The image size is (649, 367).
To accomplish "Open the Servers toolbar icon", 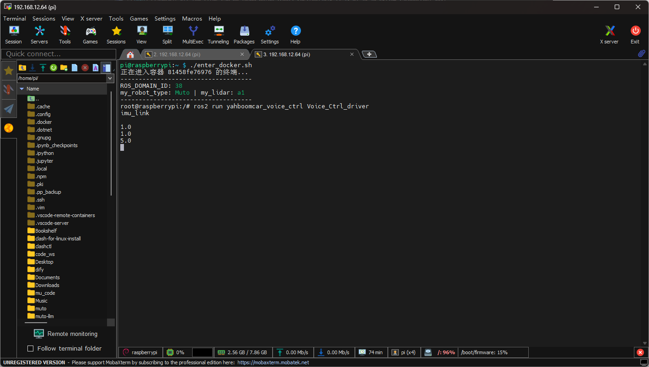I will pos(39,35).
